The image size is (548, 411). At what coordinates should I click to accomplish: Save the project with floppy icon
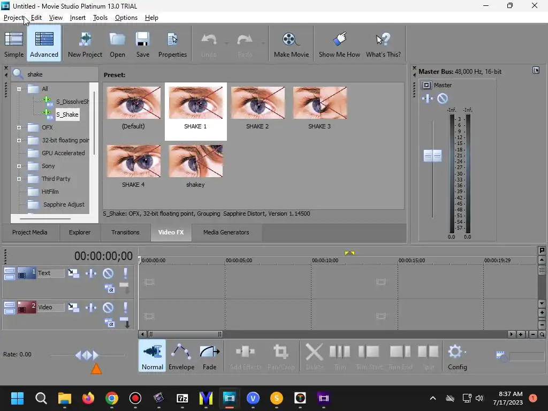coord(142,44)
